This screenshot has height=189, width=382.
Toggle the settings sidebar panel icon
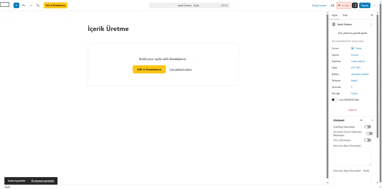(x=355, y=5)
